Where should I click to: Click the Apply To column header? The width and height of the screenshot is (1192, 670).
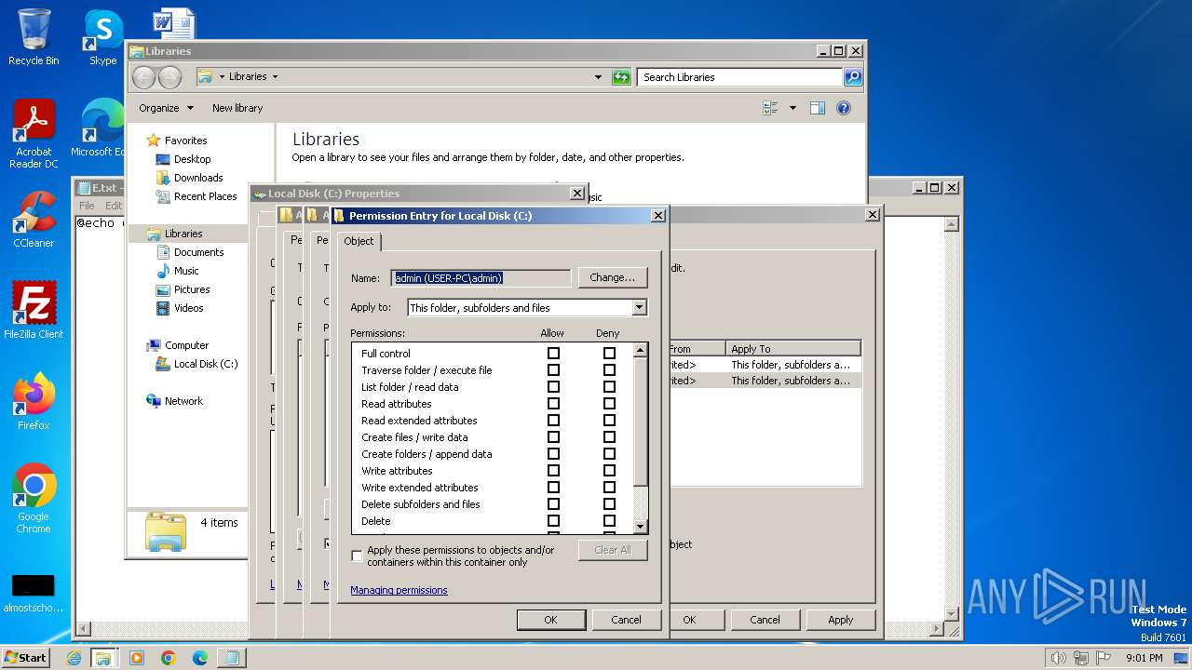point(793,349)
